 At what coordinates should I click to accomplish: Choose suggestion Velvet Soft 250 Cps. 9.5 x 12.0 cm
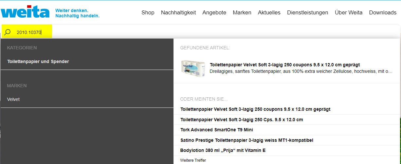click(242, 120)
